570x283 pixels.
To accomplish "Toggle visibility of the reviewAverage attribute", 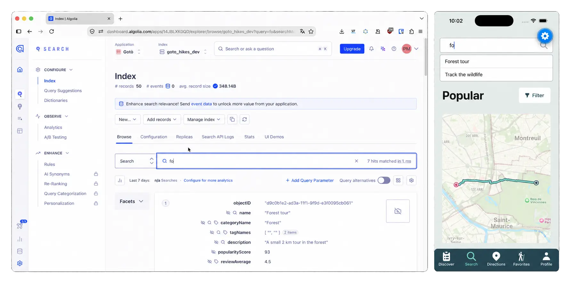I will (209, 262).
